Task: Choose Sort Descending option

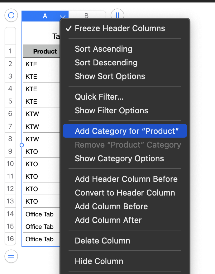Action: [x=106, y=63]
